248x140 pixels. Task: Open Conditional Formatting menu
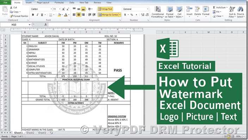[157, 12]
